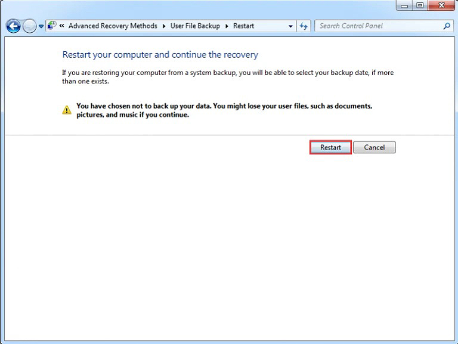458x344 pixels.
Task: Open the address bar history dropdown
Action: [x=290, y=26]
